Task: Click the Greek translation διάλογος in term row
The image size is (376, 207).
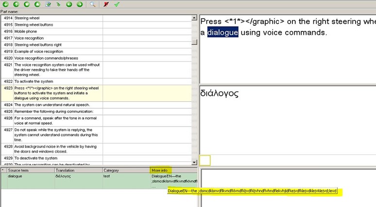Action: point(63,176)
